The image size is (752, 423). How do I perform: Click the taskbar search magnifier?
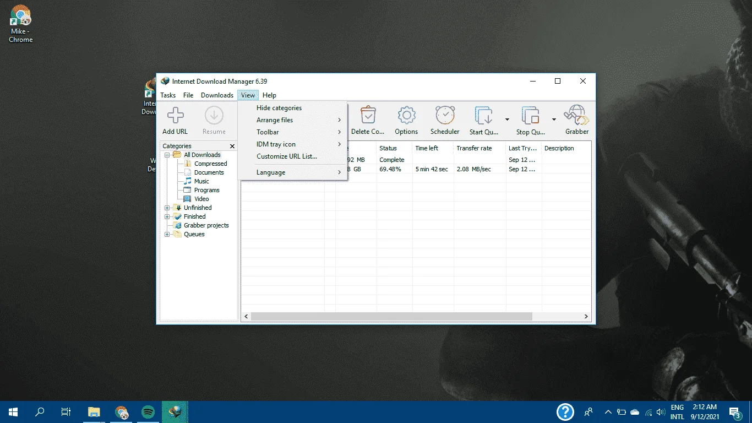40,411
